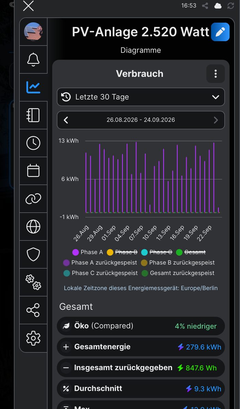This screenshot has width=240, height=409.
Task: Toggle the Phase B series in the legend
Action: 122,252
